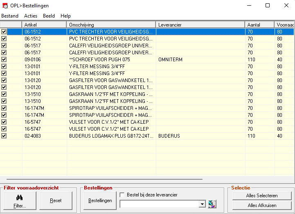This screenshot has width=295, height=214.
Task: Click the Voorraad column header
Action: [284, 25]
